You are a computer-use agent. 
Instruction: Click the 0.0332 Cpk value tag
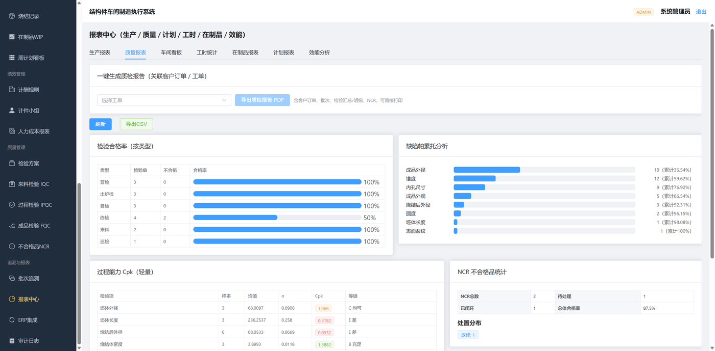pos(324,332)
